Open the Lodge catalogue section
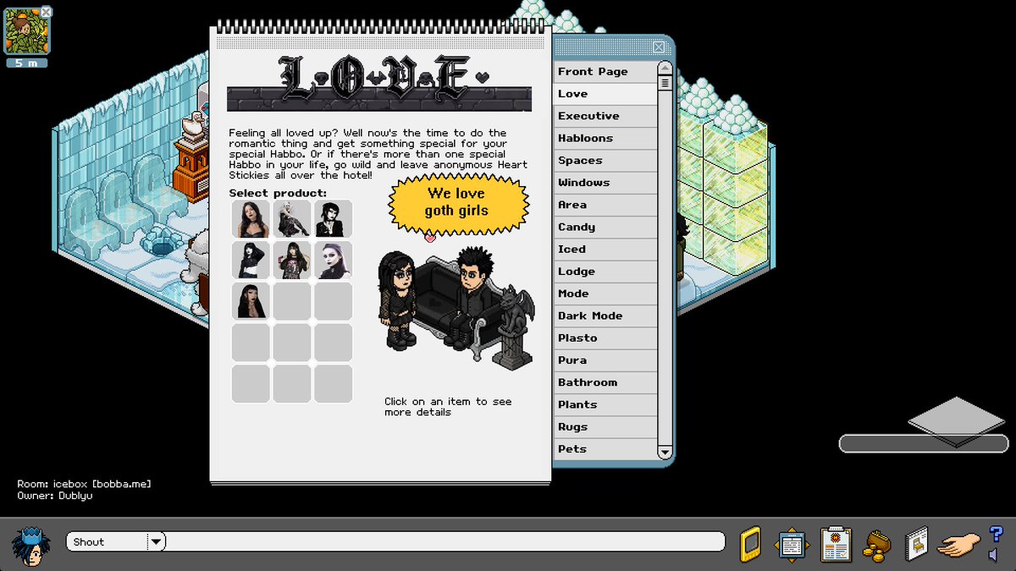The width and height of the screenshot is (1016, 571). [x=605, y=272]
